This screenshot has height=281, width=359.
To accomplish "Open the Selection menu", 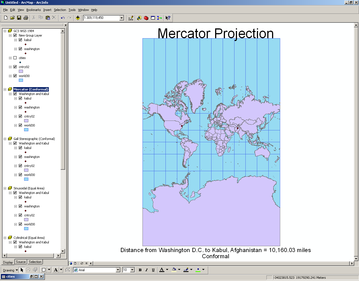I will pyautogui.click(x=60, y=10).
